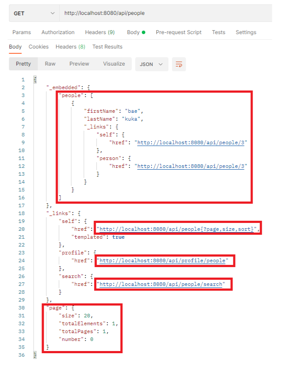302x365 pixels.
Task: View the Test Results tab
Action: coord(107,47)
